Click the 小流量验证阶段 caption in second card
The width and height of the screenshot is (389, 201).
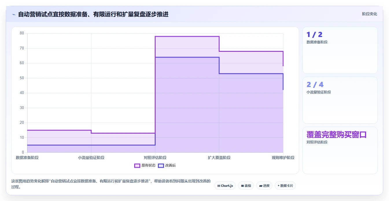pyautogui.click(x=319, y=92)
